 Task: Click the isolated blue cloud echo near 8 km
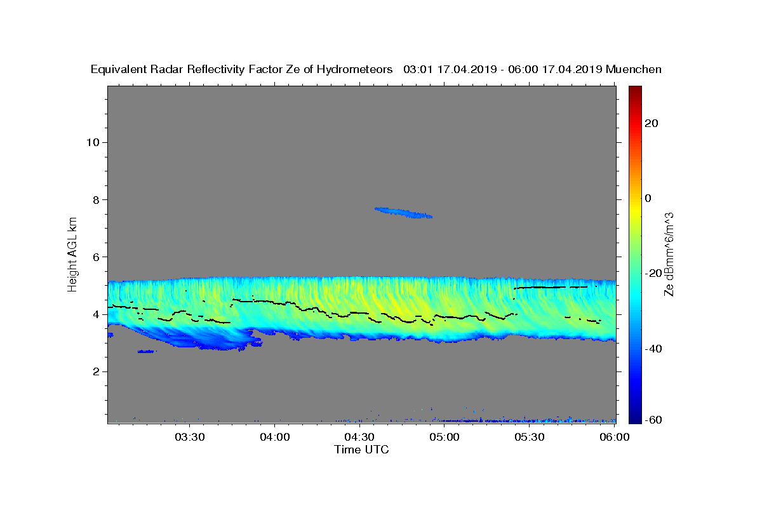404,213
